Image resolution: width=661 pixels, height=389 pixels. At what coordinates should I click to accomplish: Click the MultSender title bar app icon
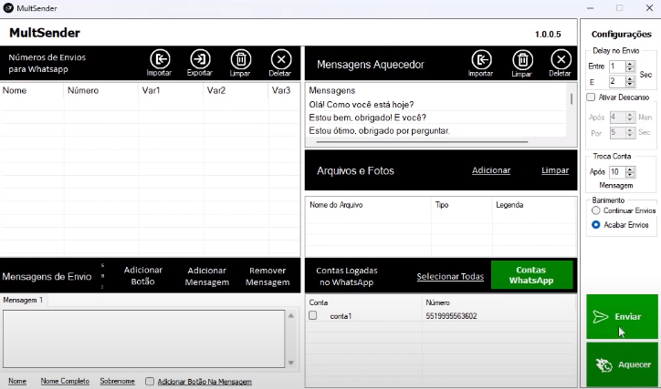click(x=8, y=8)
